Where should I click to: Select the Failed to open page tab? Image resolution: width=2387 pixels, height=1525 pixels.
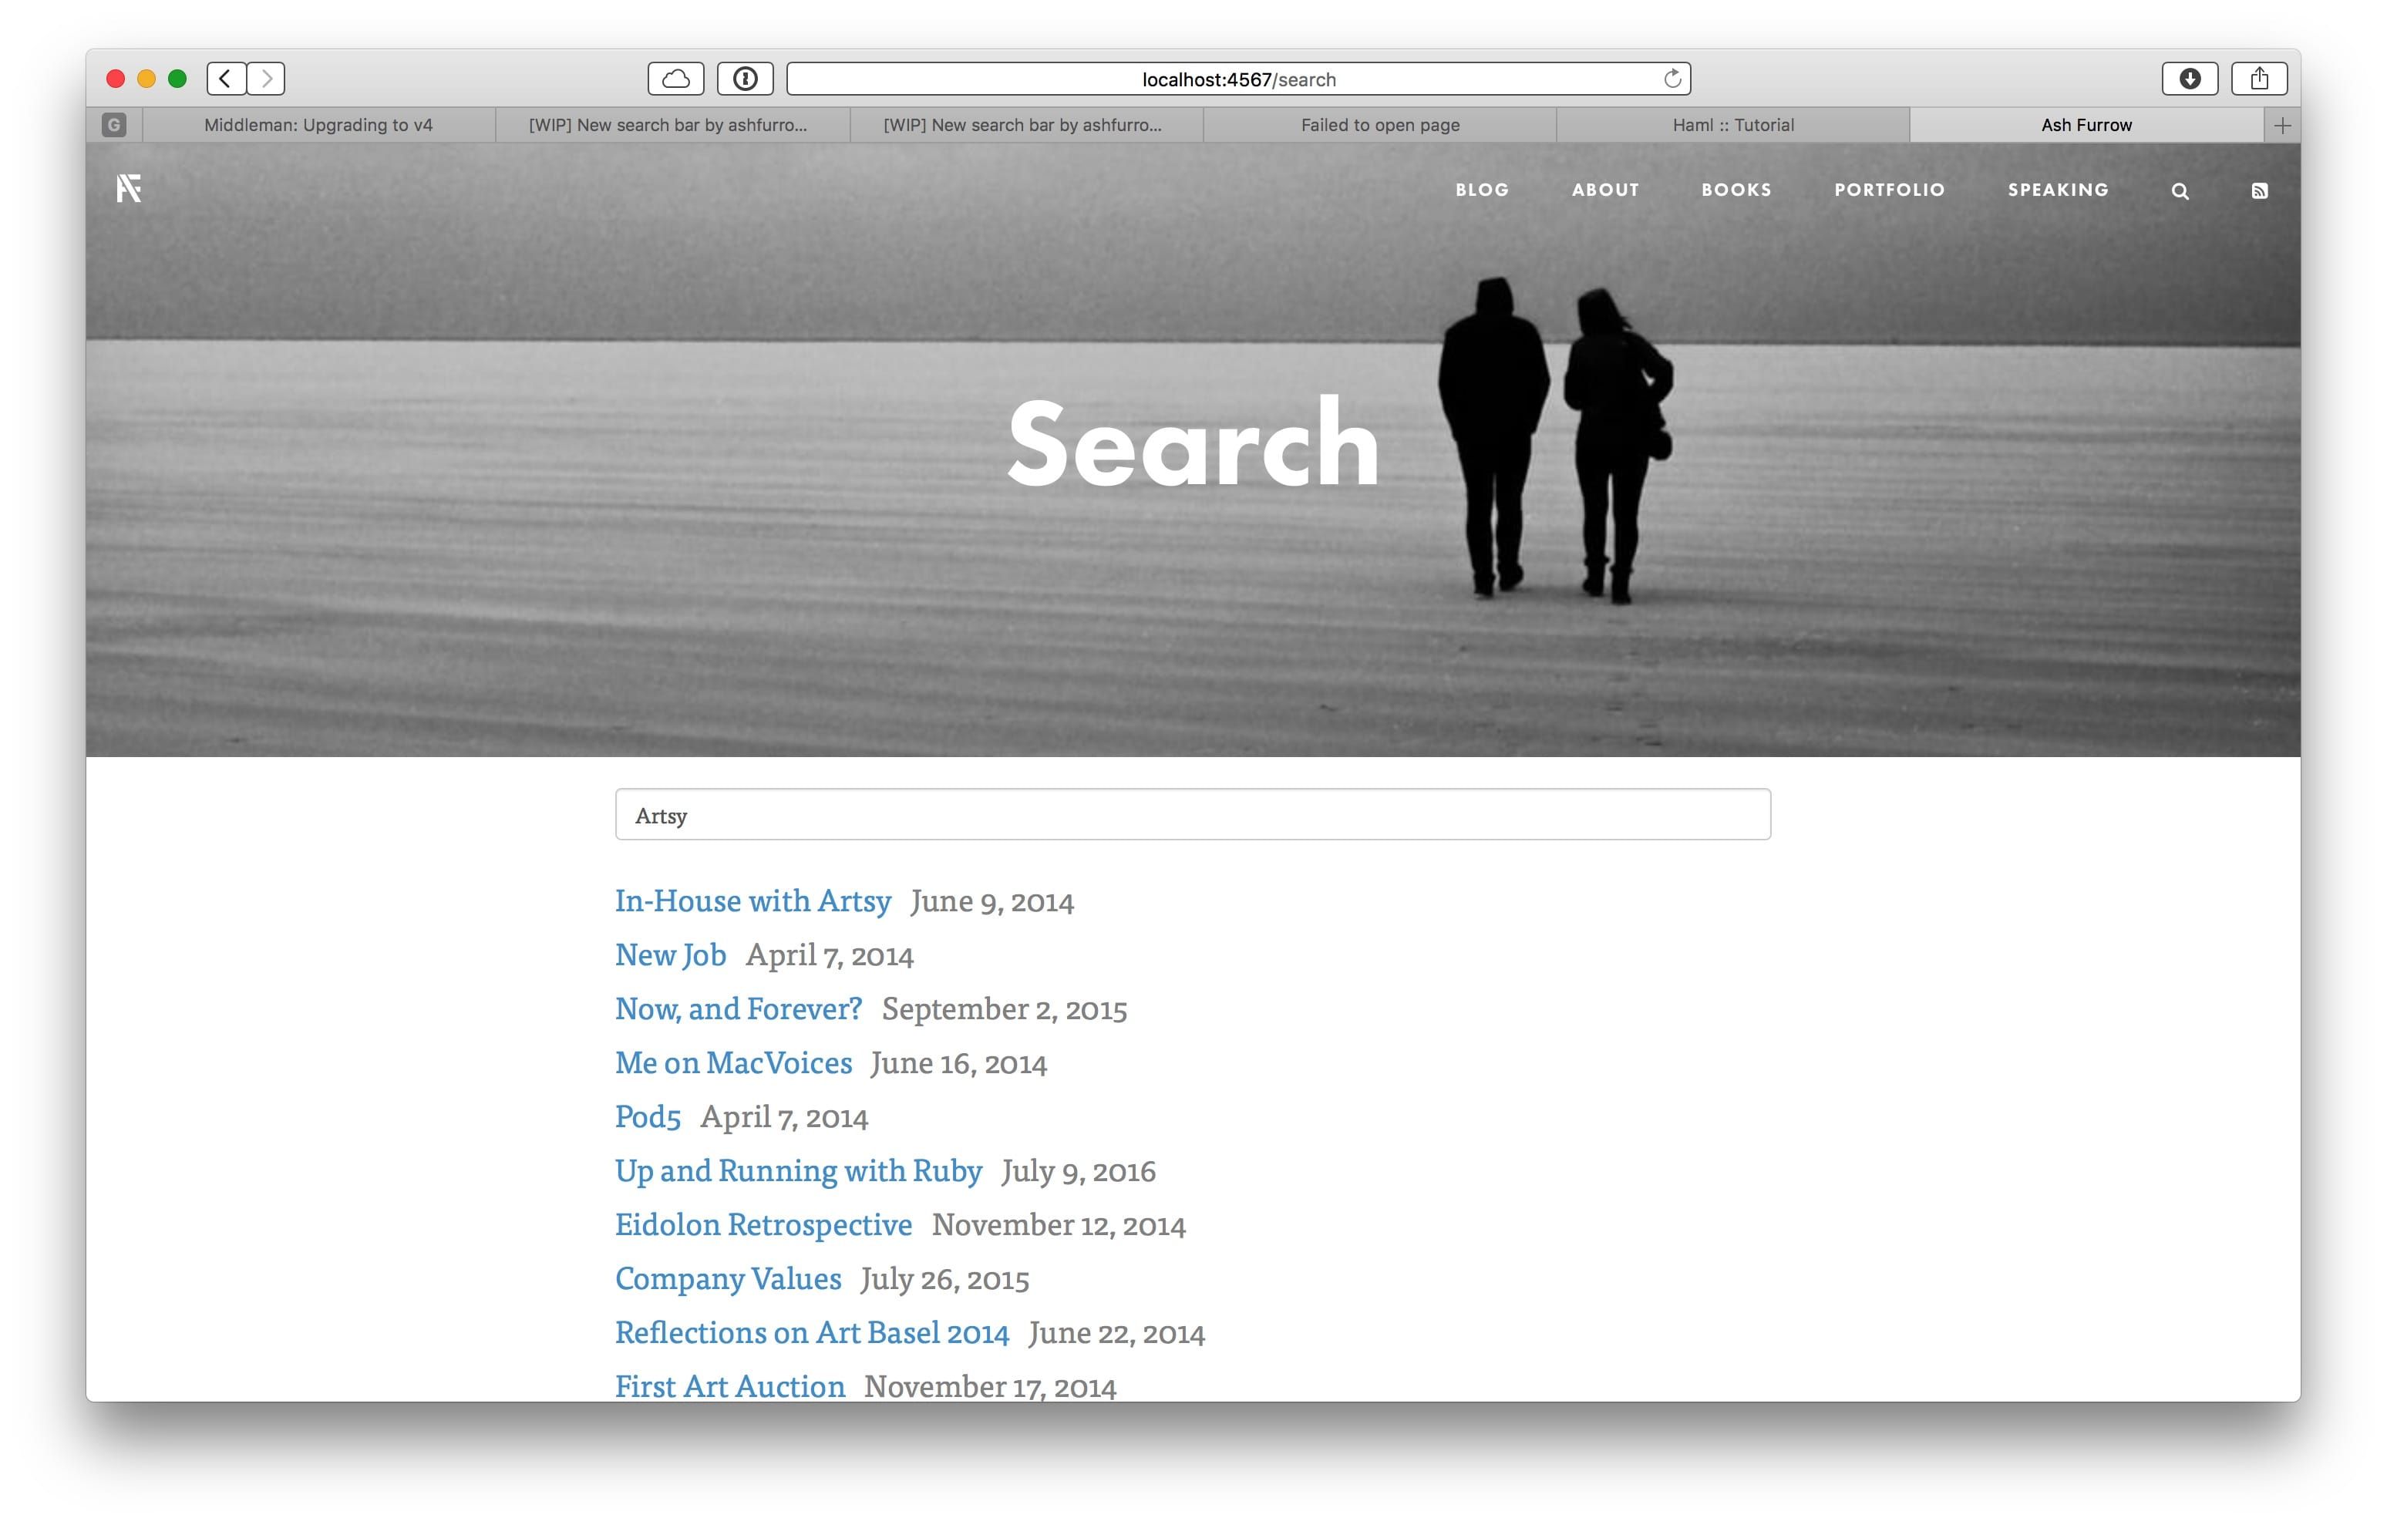point(1380,125)
